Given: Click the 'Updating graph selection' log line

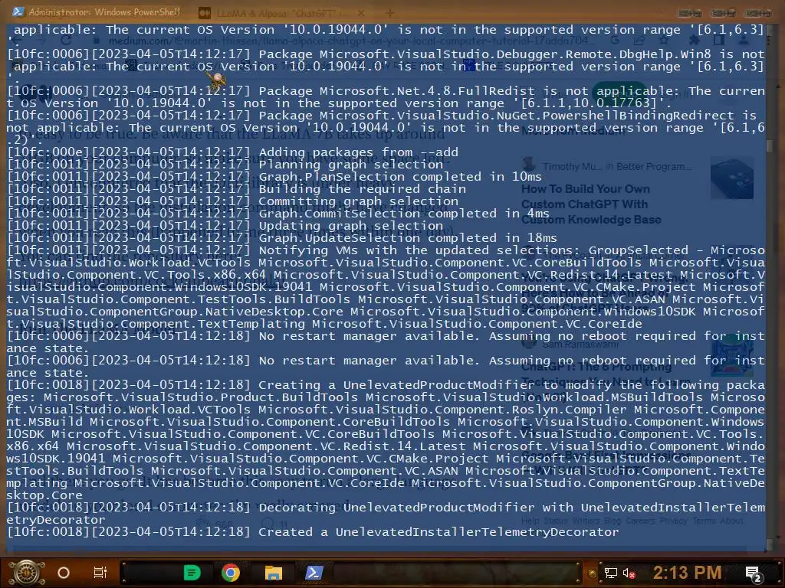Looking at the screenshot, I should coord(225,226).
